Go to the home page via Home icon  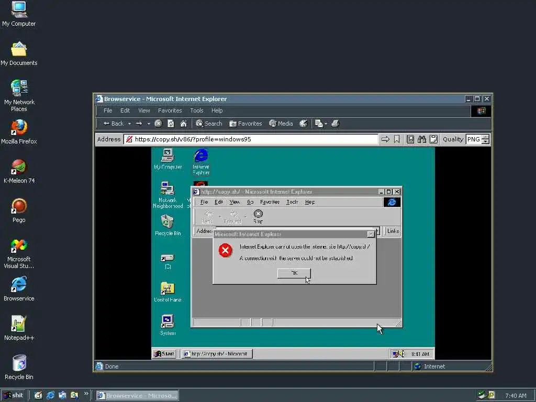pyautogui.click(x=184, y=124)
